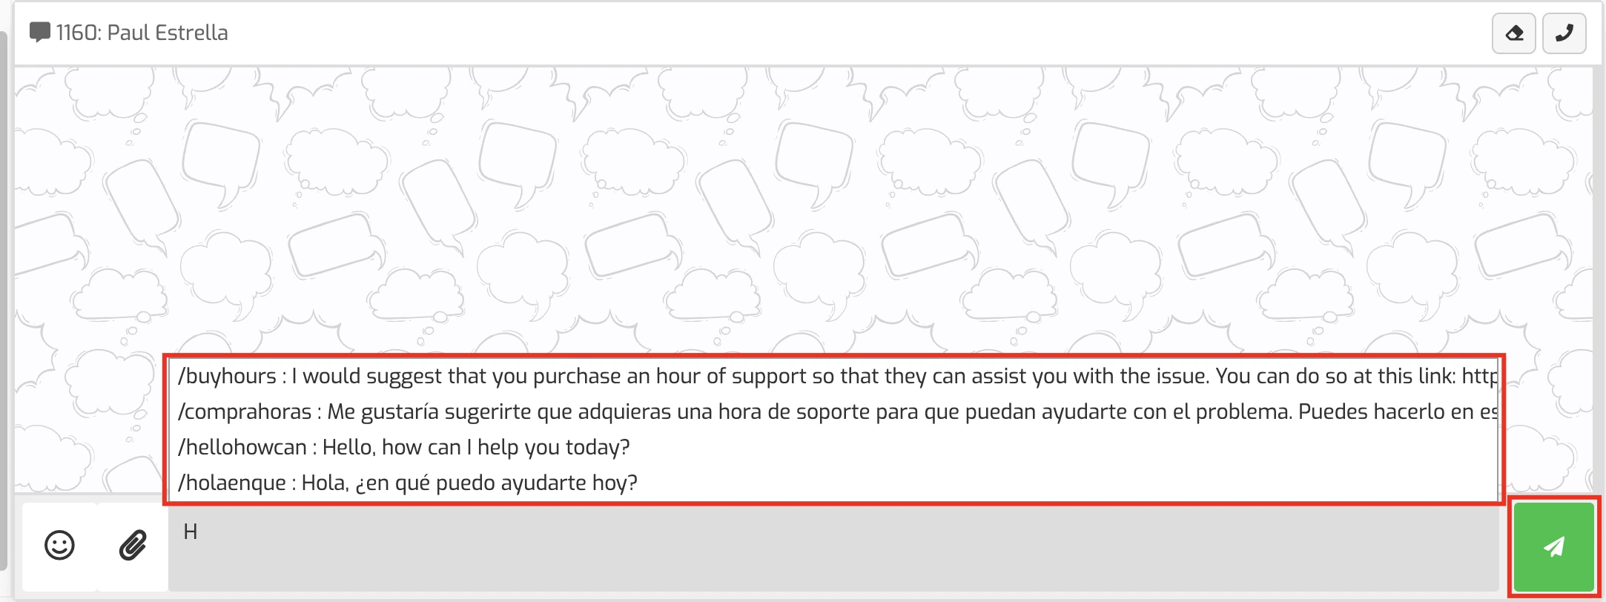Click the chat title 1160: Paul Estrella
This screenshot has width=1606, height=602.
point(142,33)
